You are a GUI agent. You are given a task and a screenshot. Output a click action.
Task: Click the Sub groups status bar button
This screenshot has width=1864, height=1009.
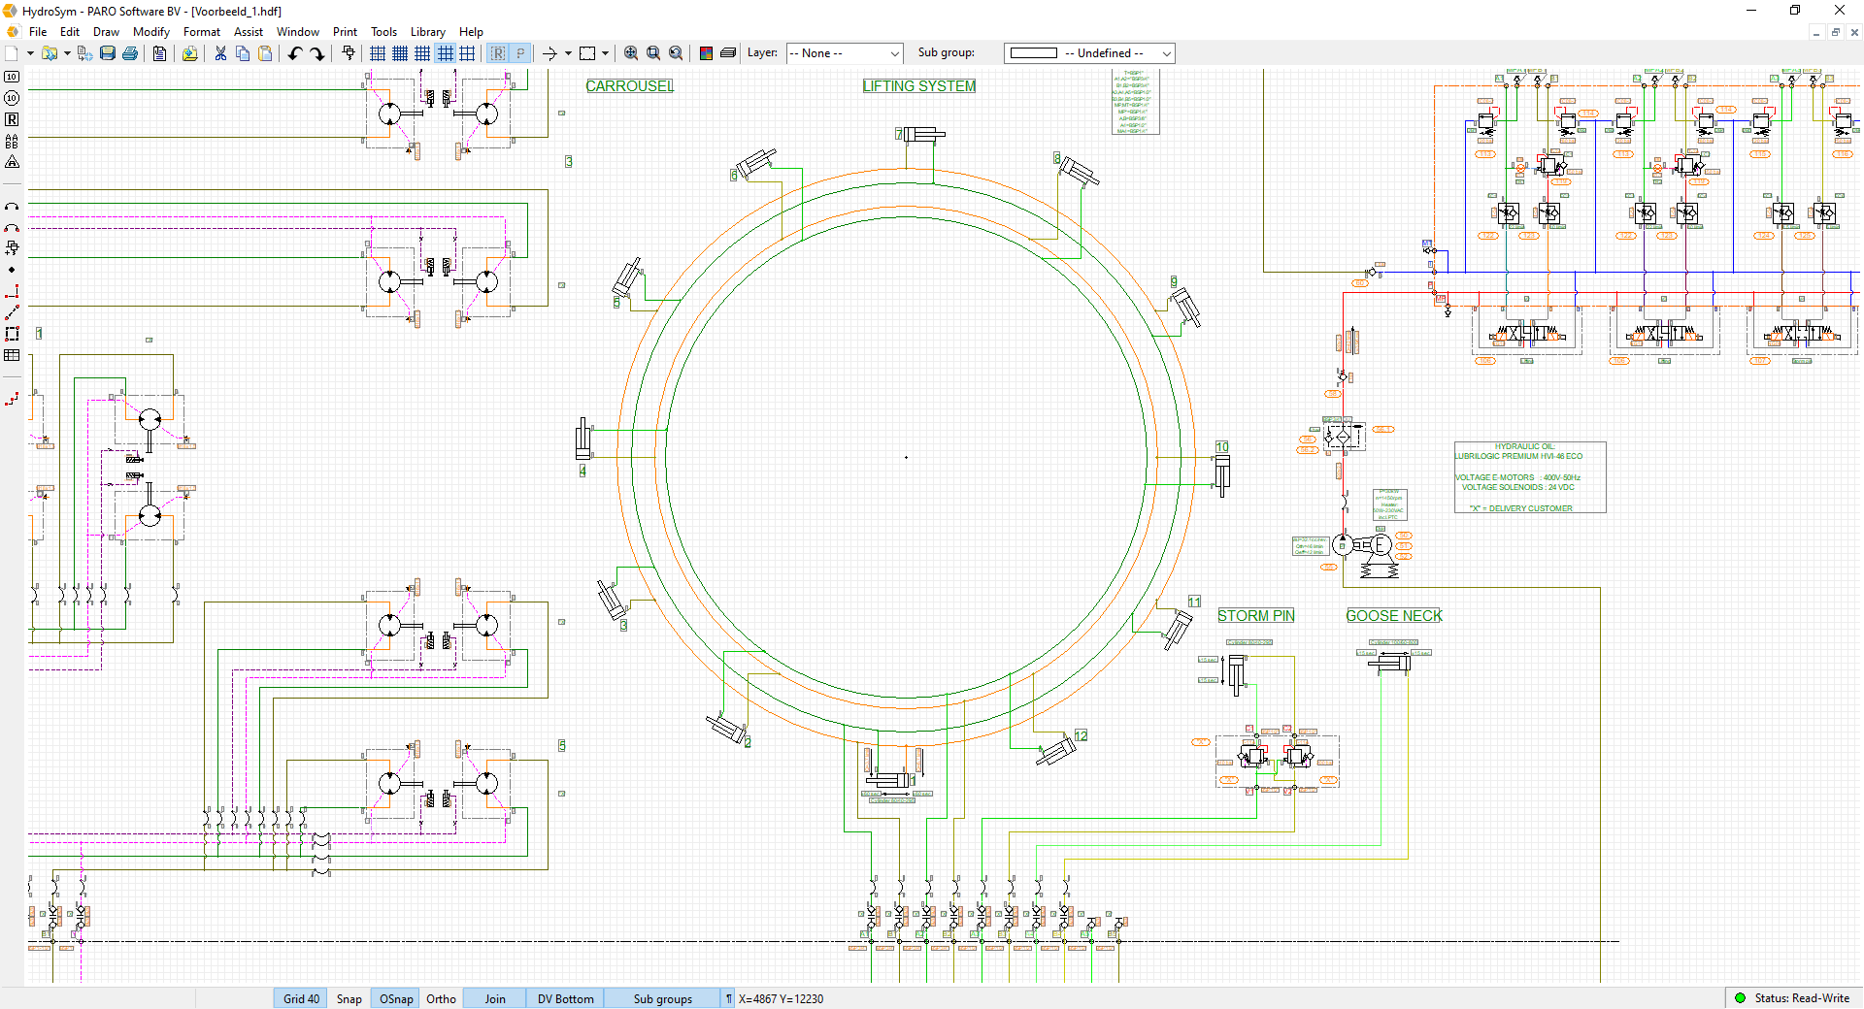pyautogui.click(x=662, y=998)
